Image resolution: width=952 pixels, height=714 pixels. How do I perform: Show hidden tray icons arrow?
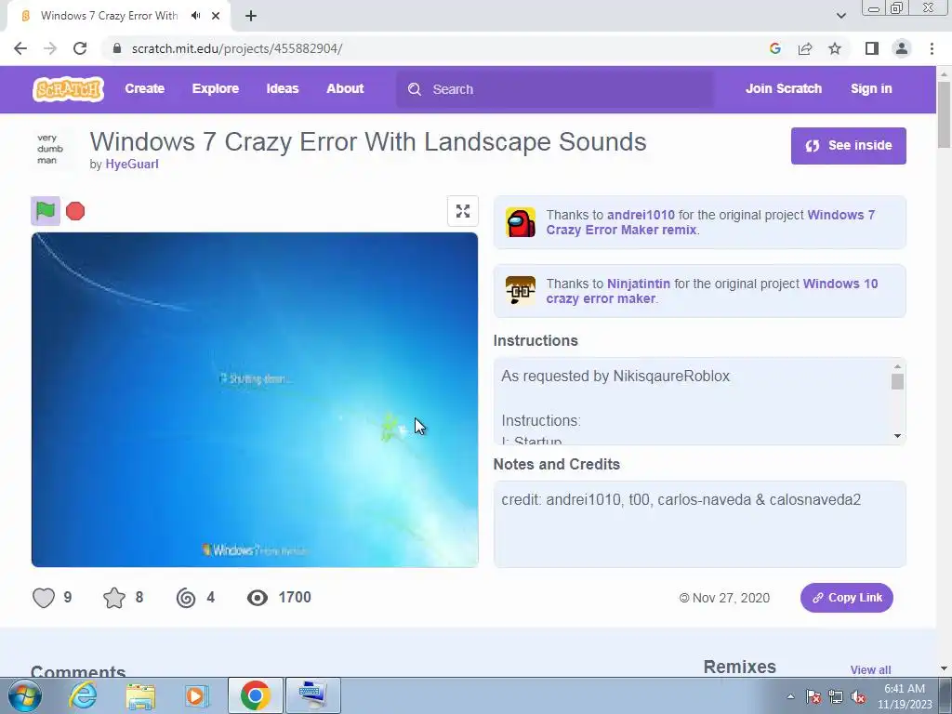point(790,697)
